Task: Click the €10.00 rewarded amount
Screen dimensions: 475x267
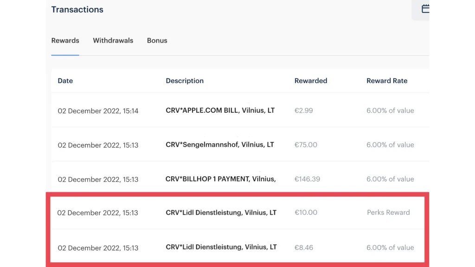Action: click(306, 213)
